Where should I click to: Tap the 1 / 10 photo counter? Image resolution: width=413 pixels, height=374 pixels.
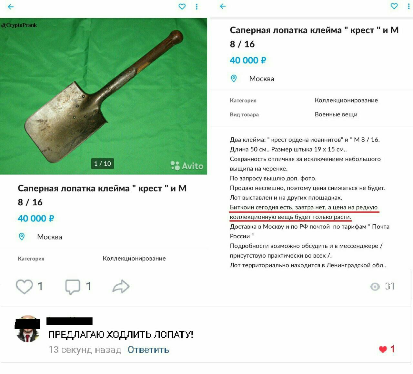point(103,163)
